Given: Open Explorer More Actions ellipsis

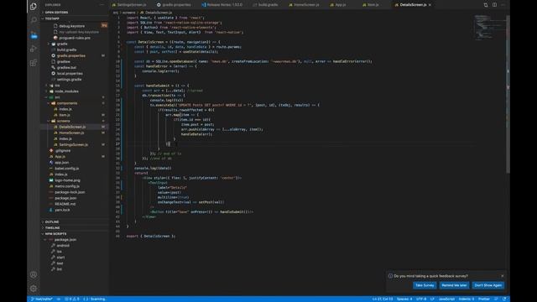Looking at the screenshot, I should click(102, 5).
